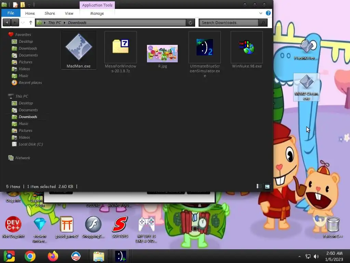Open File Explorer taskbar button

click(x=99, y=256)
